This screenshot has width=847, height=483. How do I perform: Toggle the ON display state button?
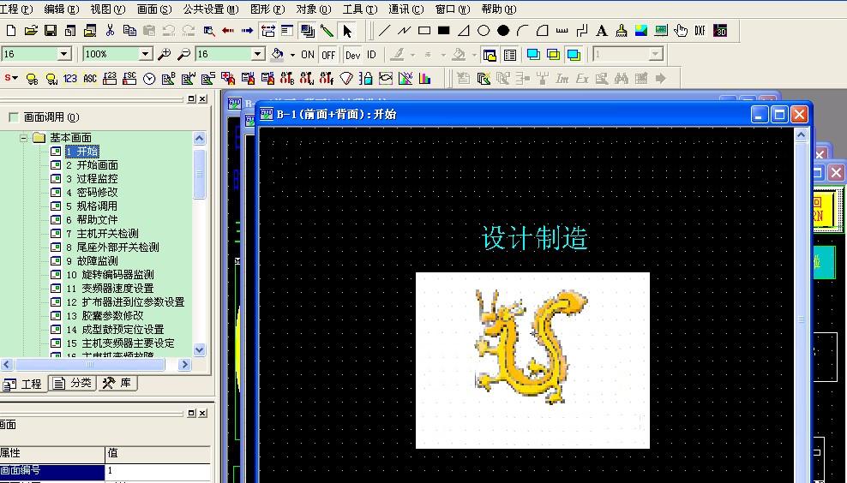308,55
